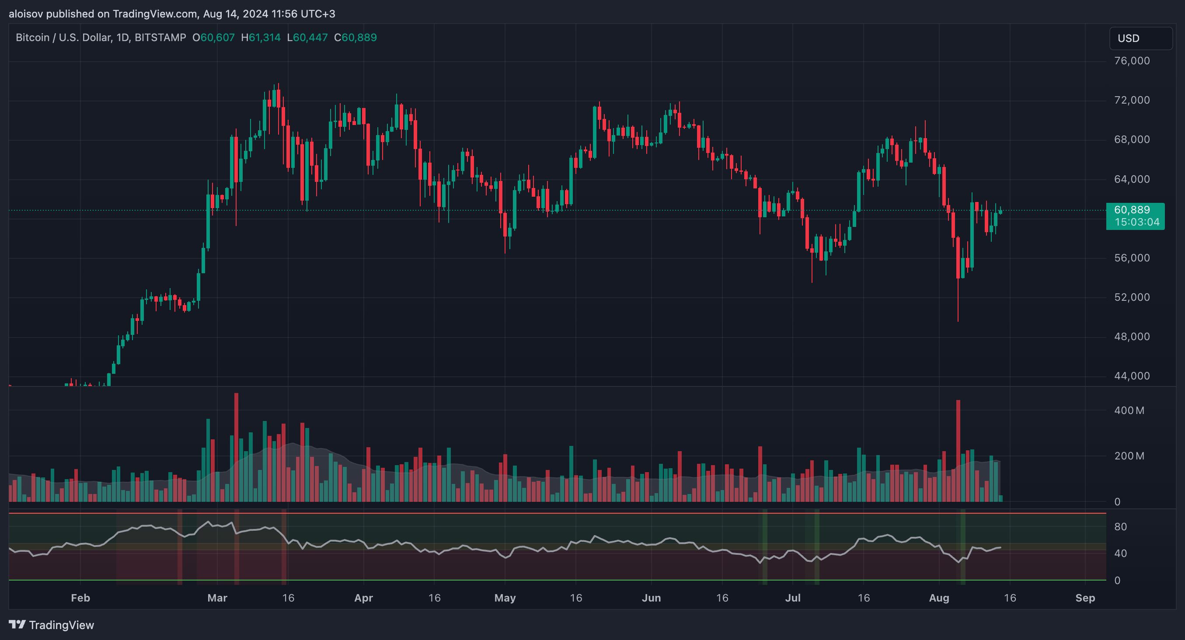1185x640 pixels.
Task: Click the high value H61,314
Action: pos(260,38)
